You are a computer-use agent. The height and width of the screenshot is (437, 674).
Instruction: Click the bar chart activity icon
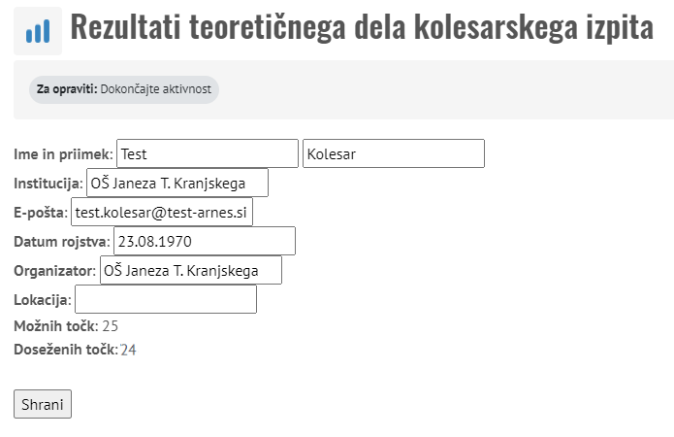click(38, 31)
